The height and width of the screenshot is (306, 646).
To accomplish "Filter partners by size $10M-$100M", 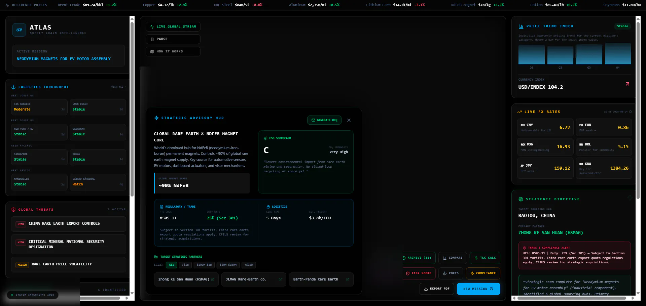I will click(x=228, y=265).
